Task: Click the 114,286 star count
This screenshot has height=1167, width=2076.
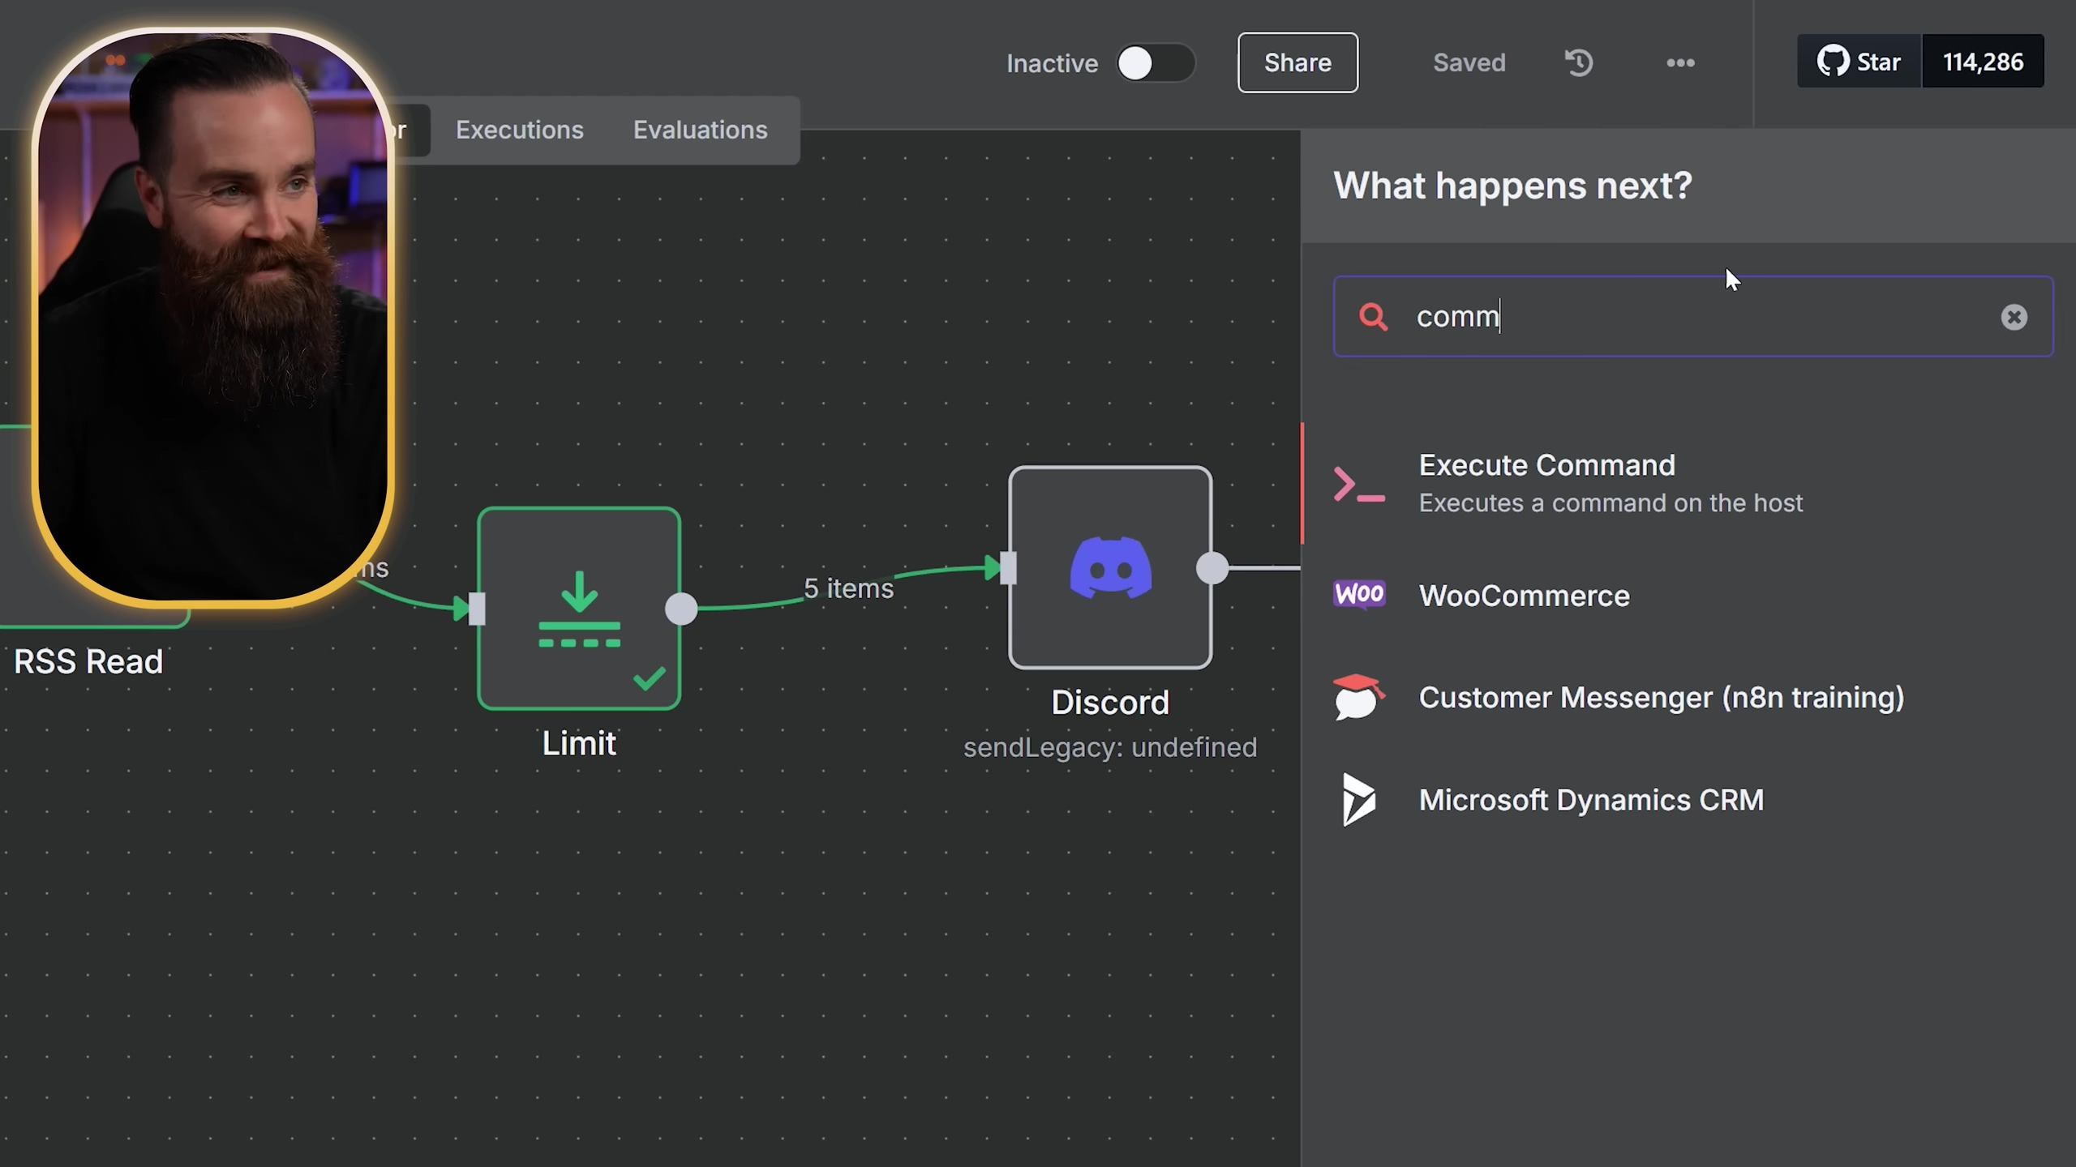Action: (x=1983, y=62)
